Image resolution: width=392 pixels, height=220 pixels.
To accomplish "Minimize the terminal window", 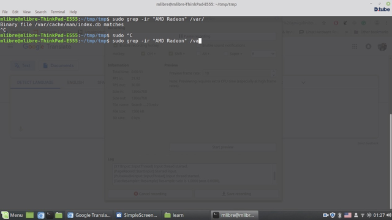I will (371, 4).
